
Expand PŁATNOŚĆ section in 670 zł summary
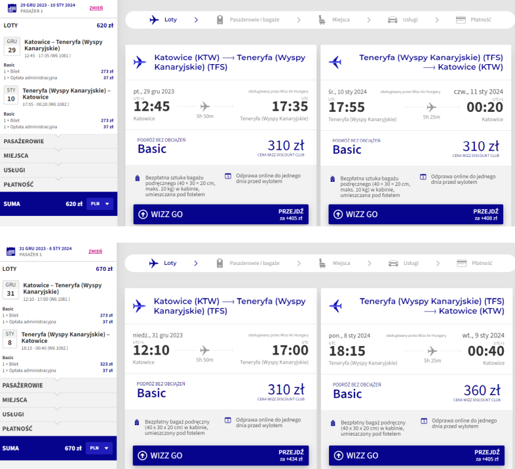[x=58, y=429]
